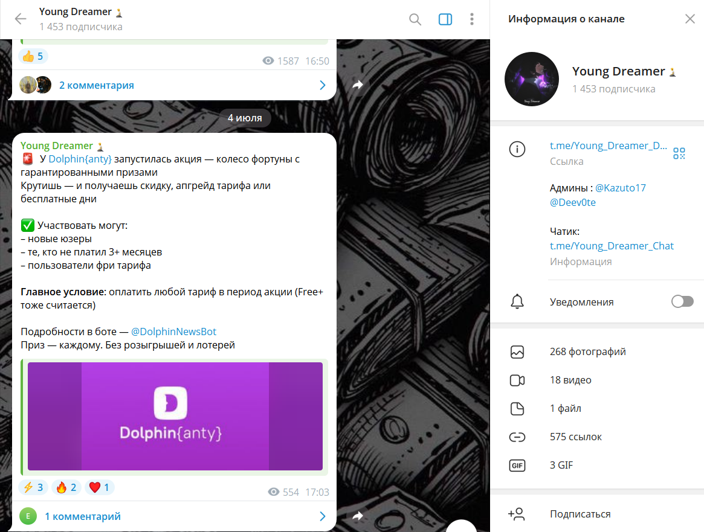Open the Dolphin{anty} link in post text
This screenshot has height=532, width=704.
pos(80,159)
